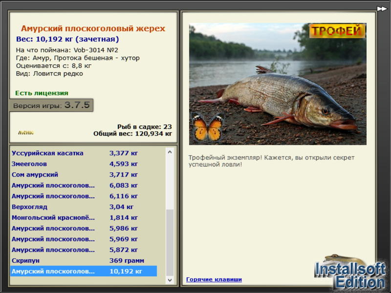The width and height of the screenshot is (391, 293).
Task: Select the Змееголов 4,593 кг row
Action: (84, 164)
